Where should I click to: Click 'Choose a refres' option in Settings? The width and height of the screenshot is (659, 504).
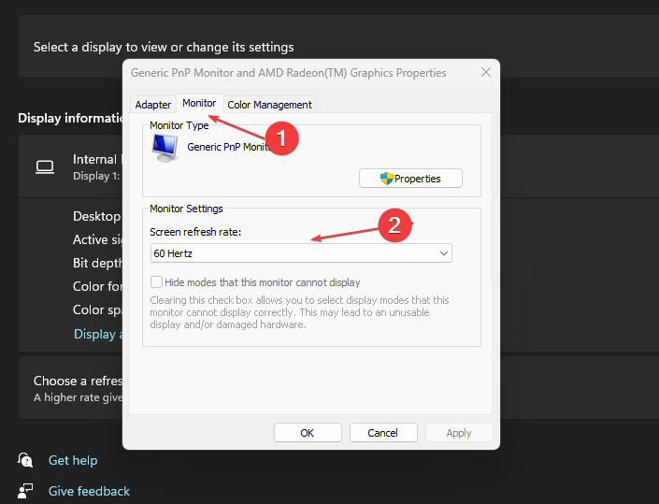[x=78, y=381]
